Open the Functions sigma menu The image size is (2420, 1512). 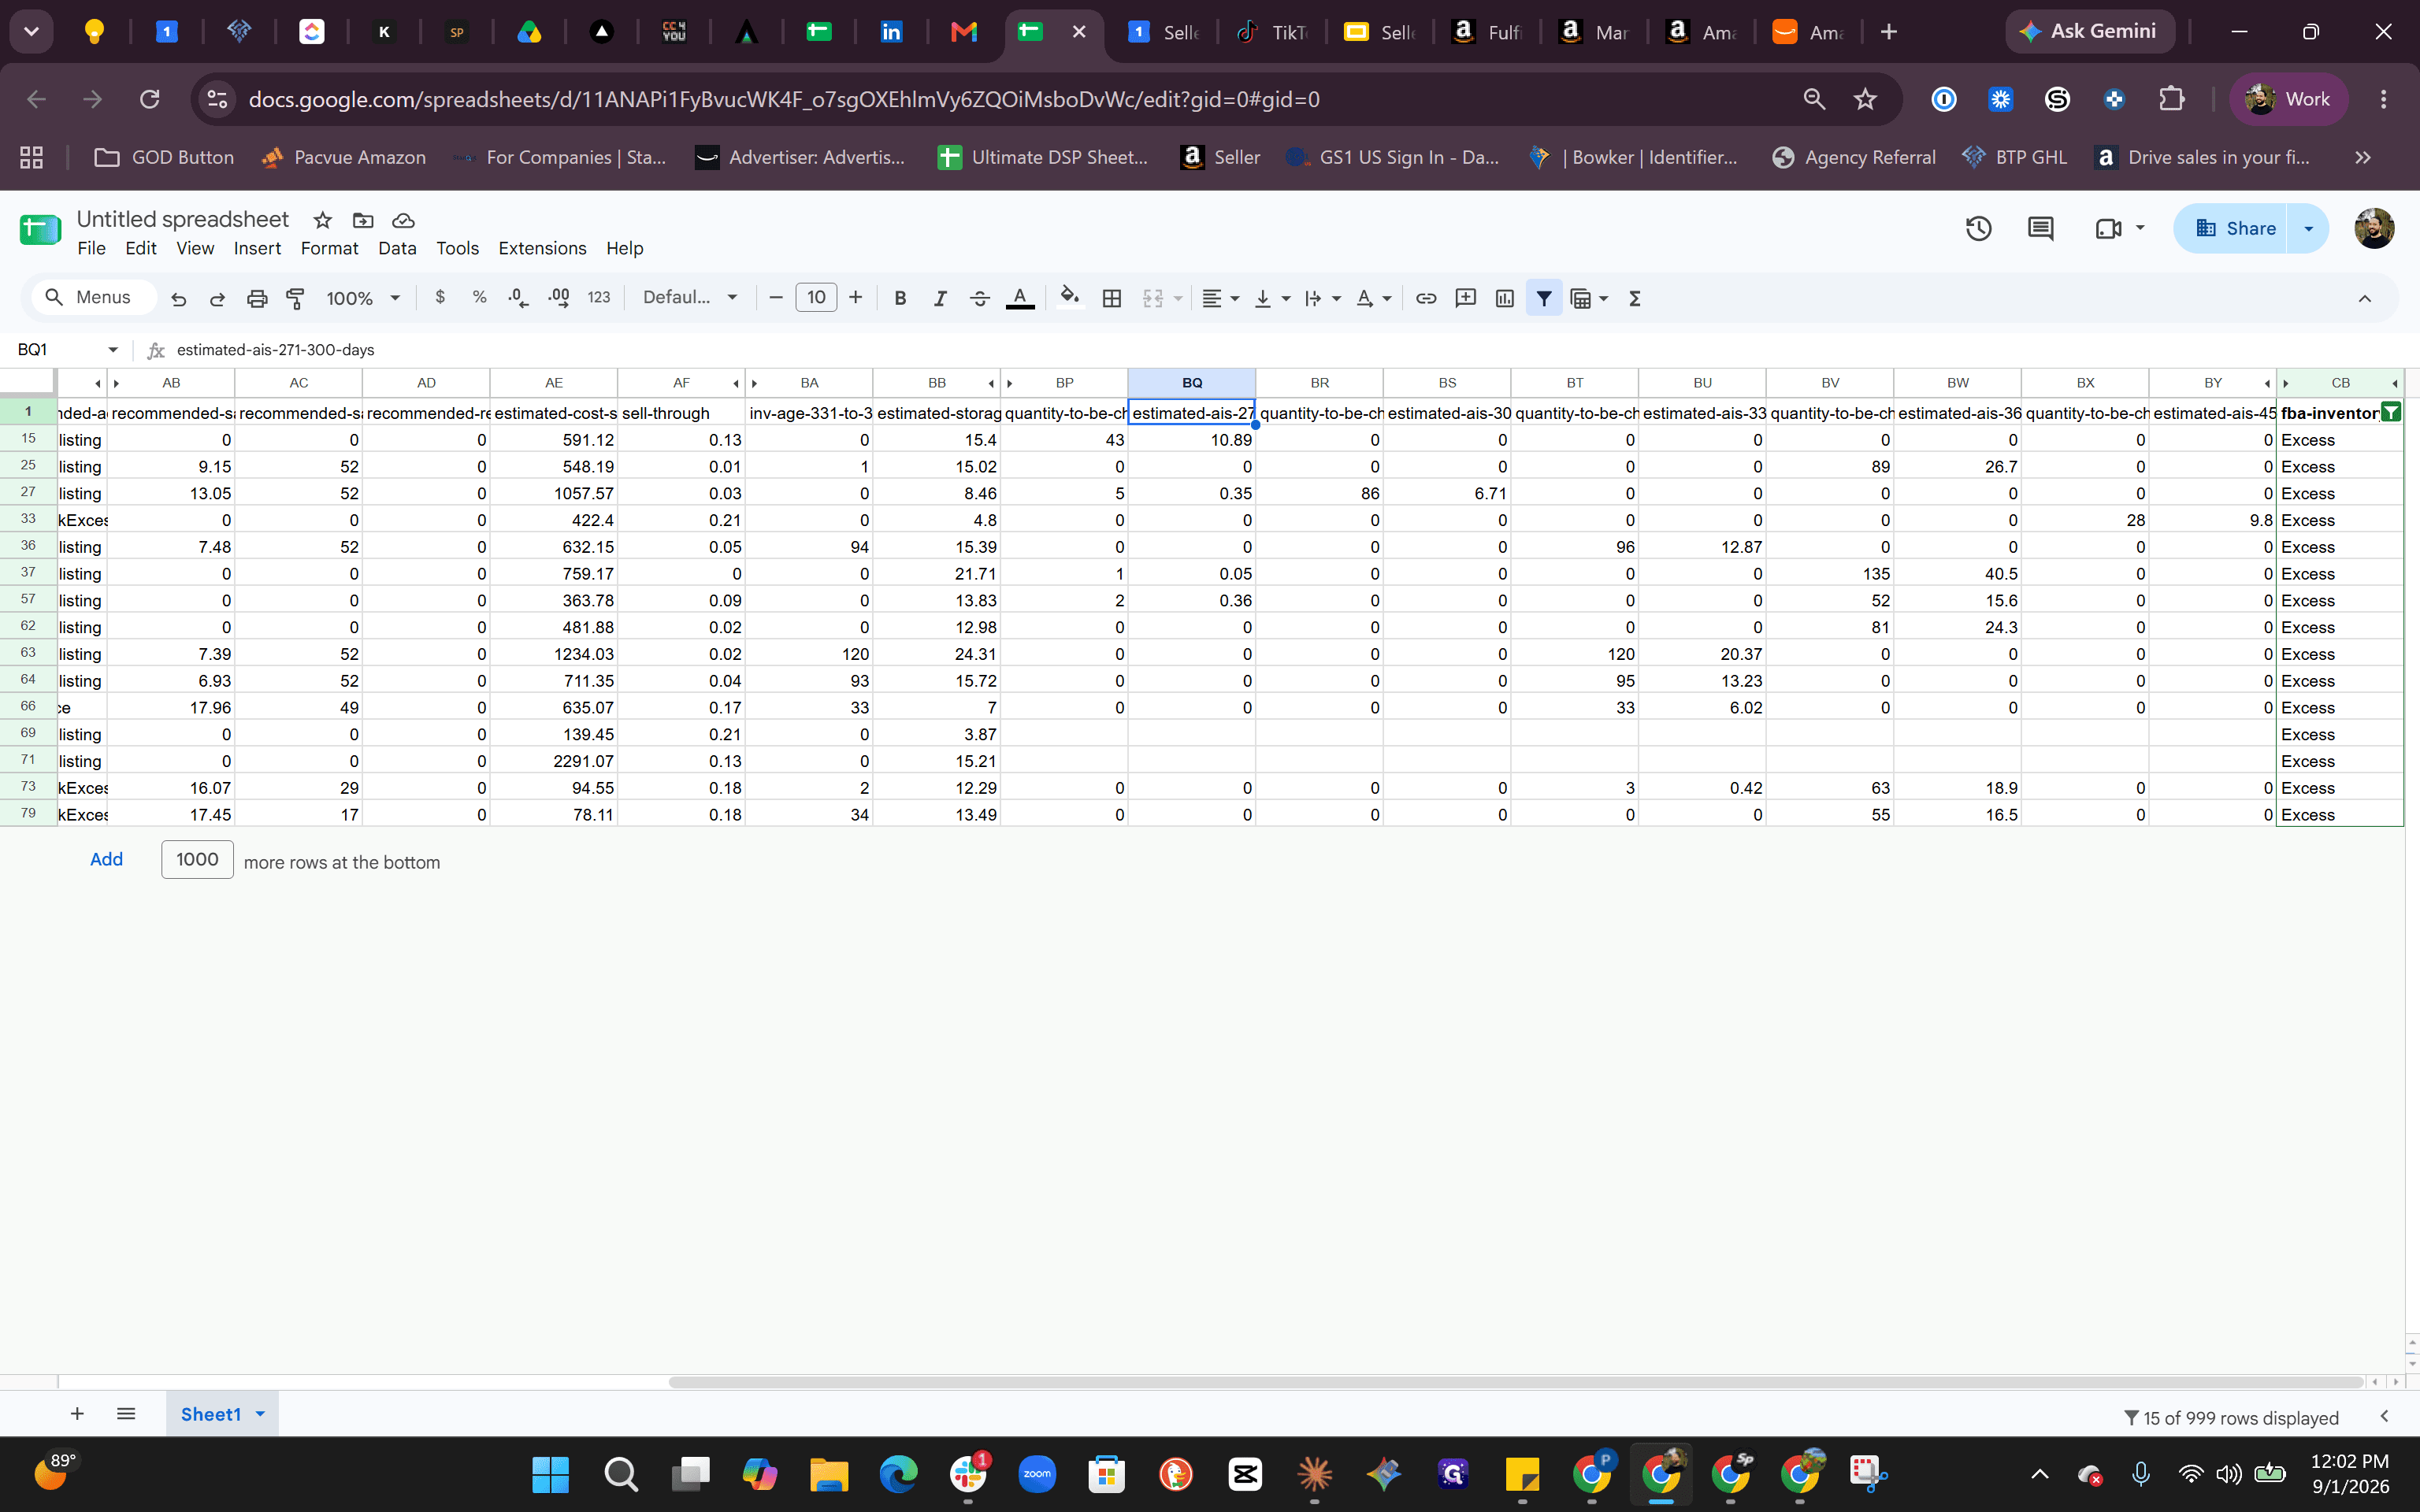(1635, 298)
